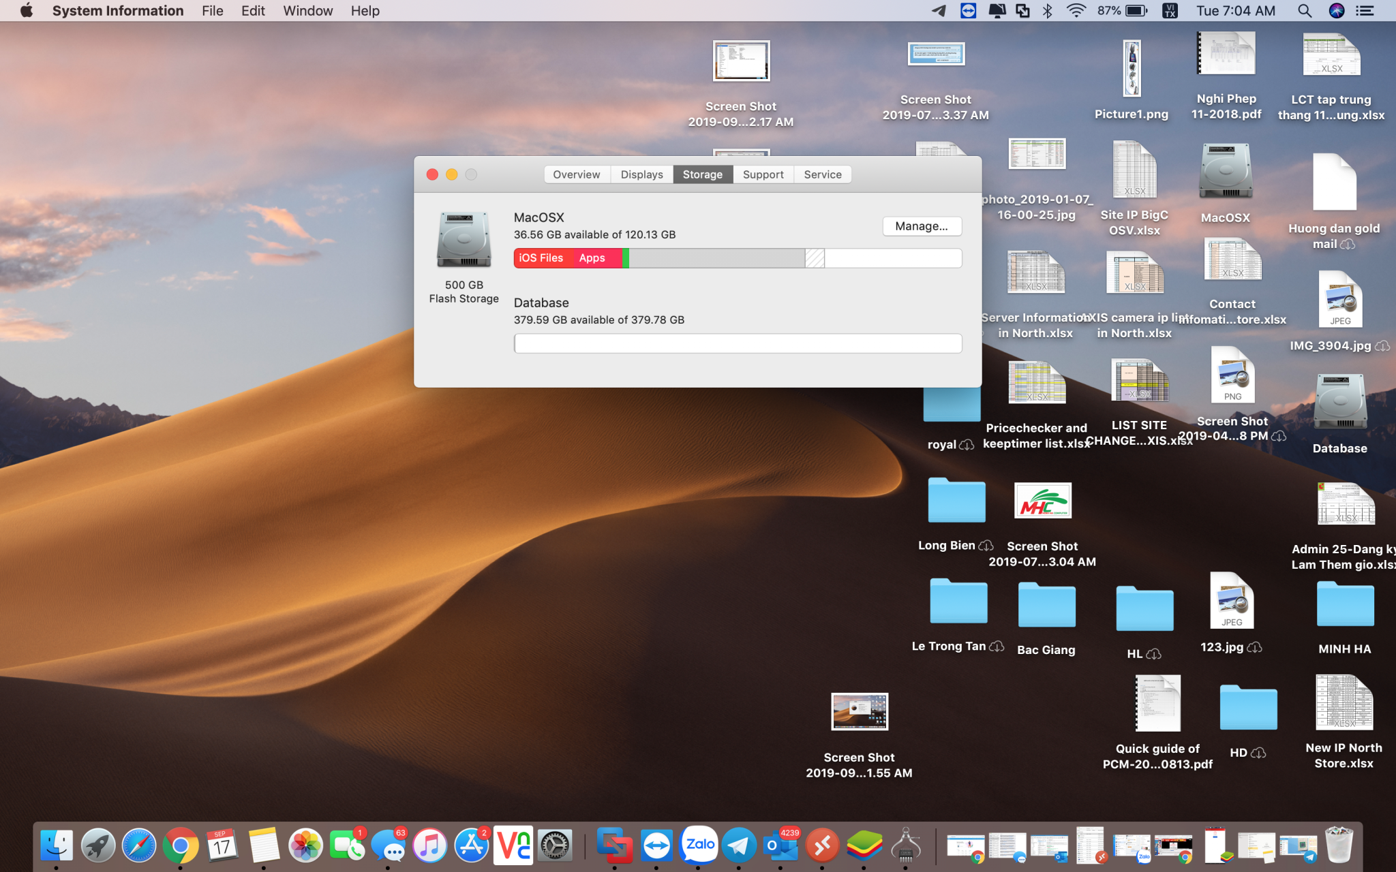
Task: Launch TeamViewer from the dock
Action: 656,845
